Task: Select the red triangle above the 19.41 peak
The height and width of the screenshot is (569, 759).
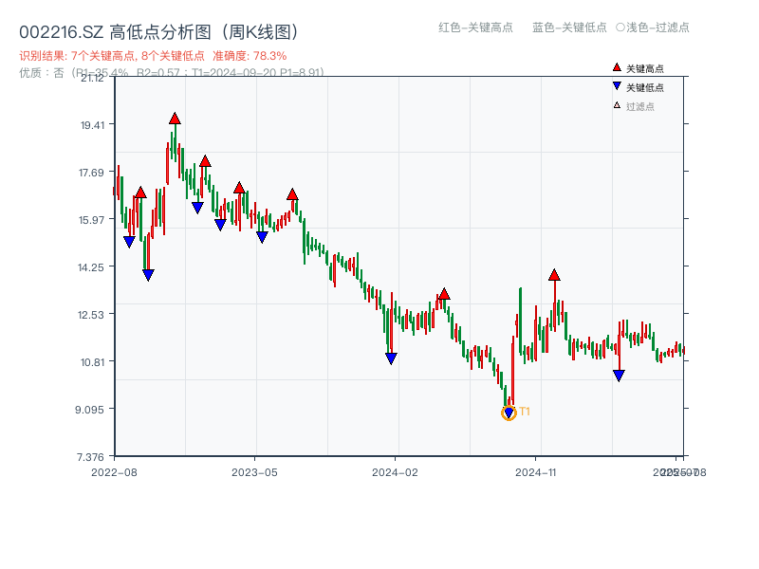Action: pos(175,118)
